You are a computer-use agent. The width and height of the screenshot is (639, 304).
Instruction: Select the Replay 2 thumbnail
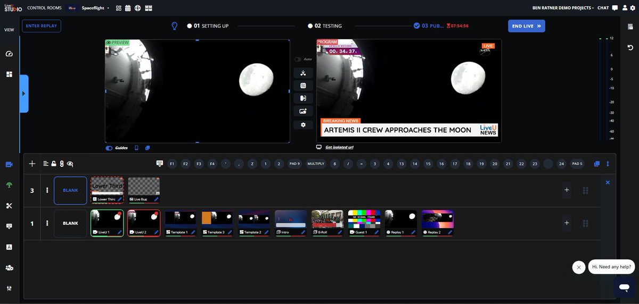[x=438, y=223]
